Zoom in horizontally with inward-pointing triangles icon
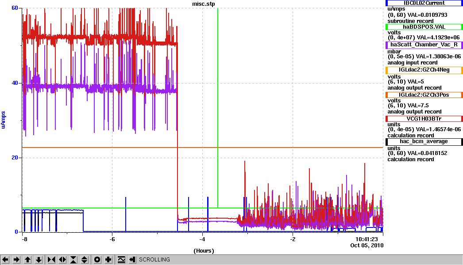 point(51,260)
